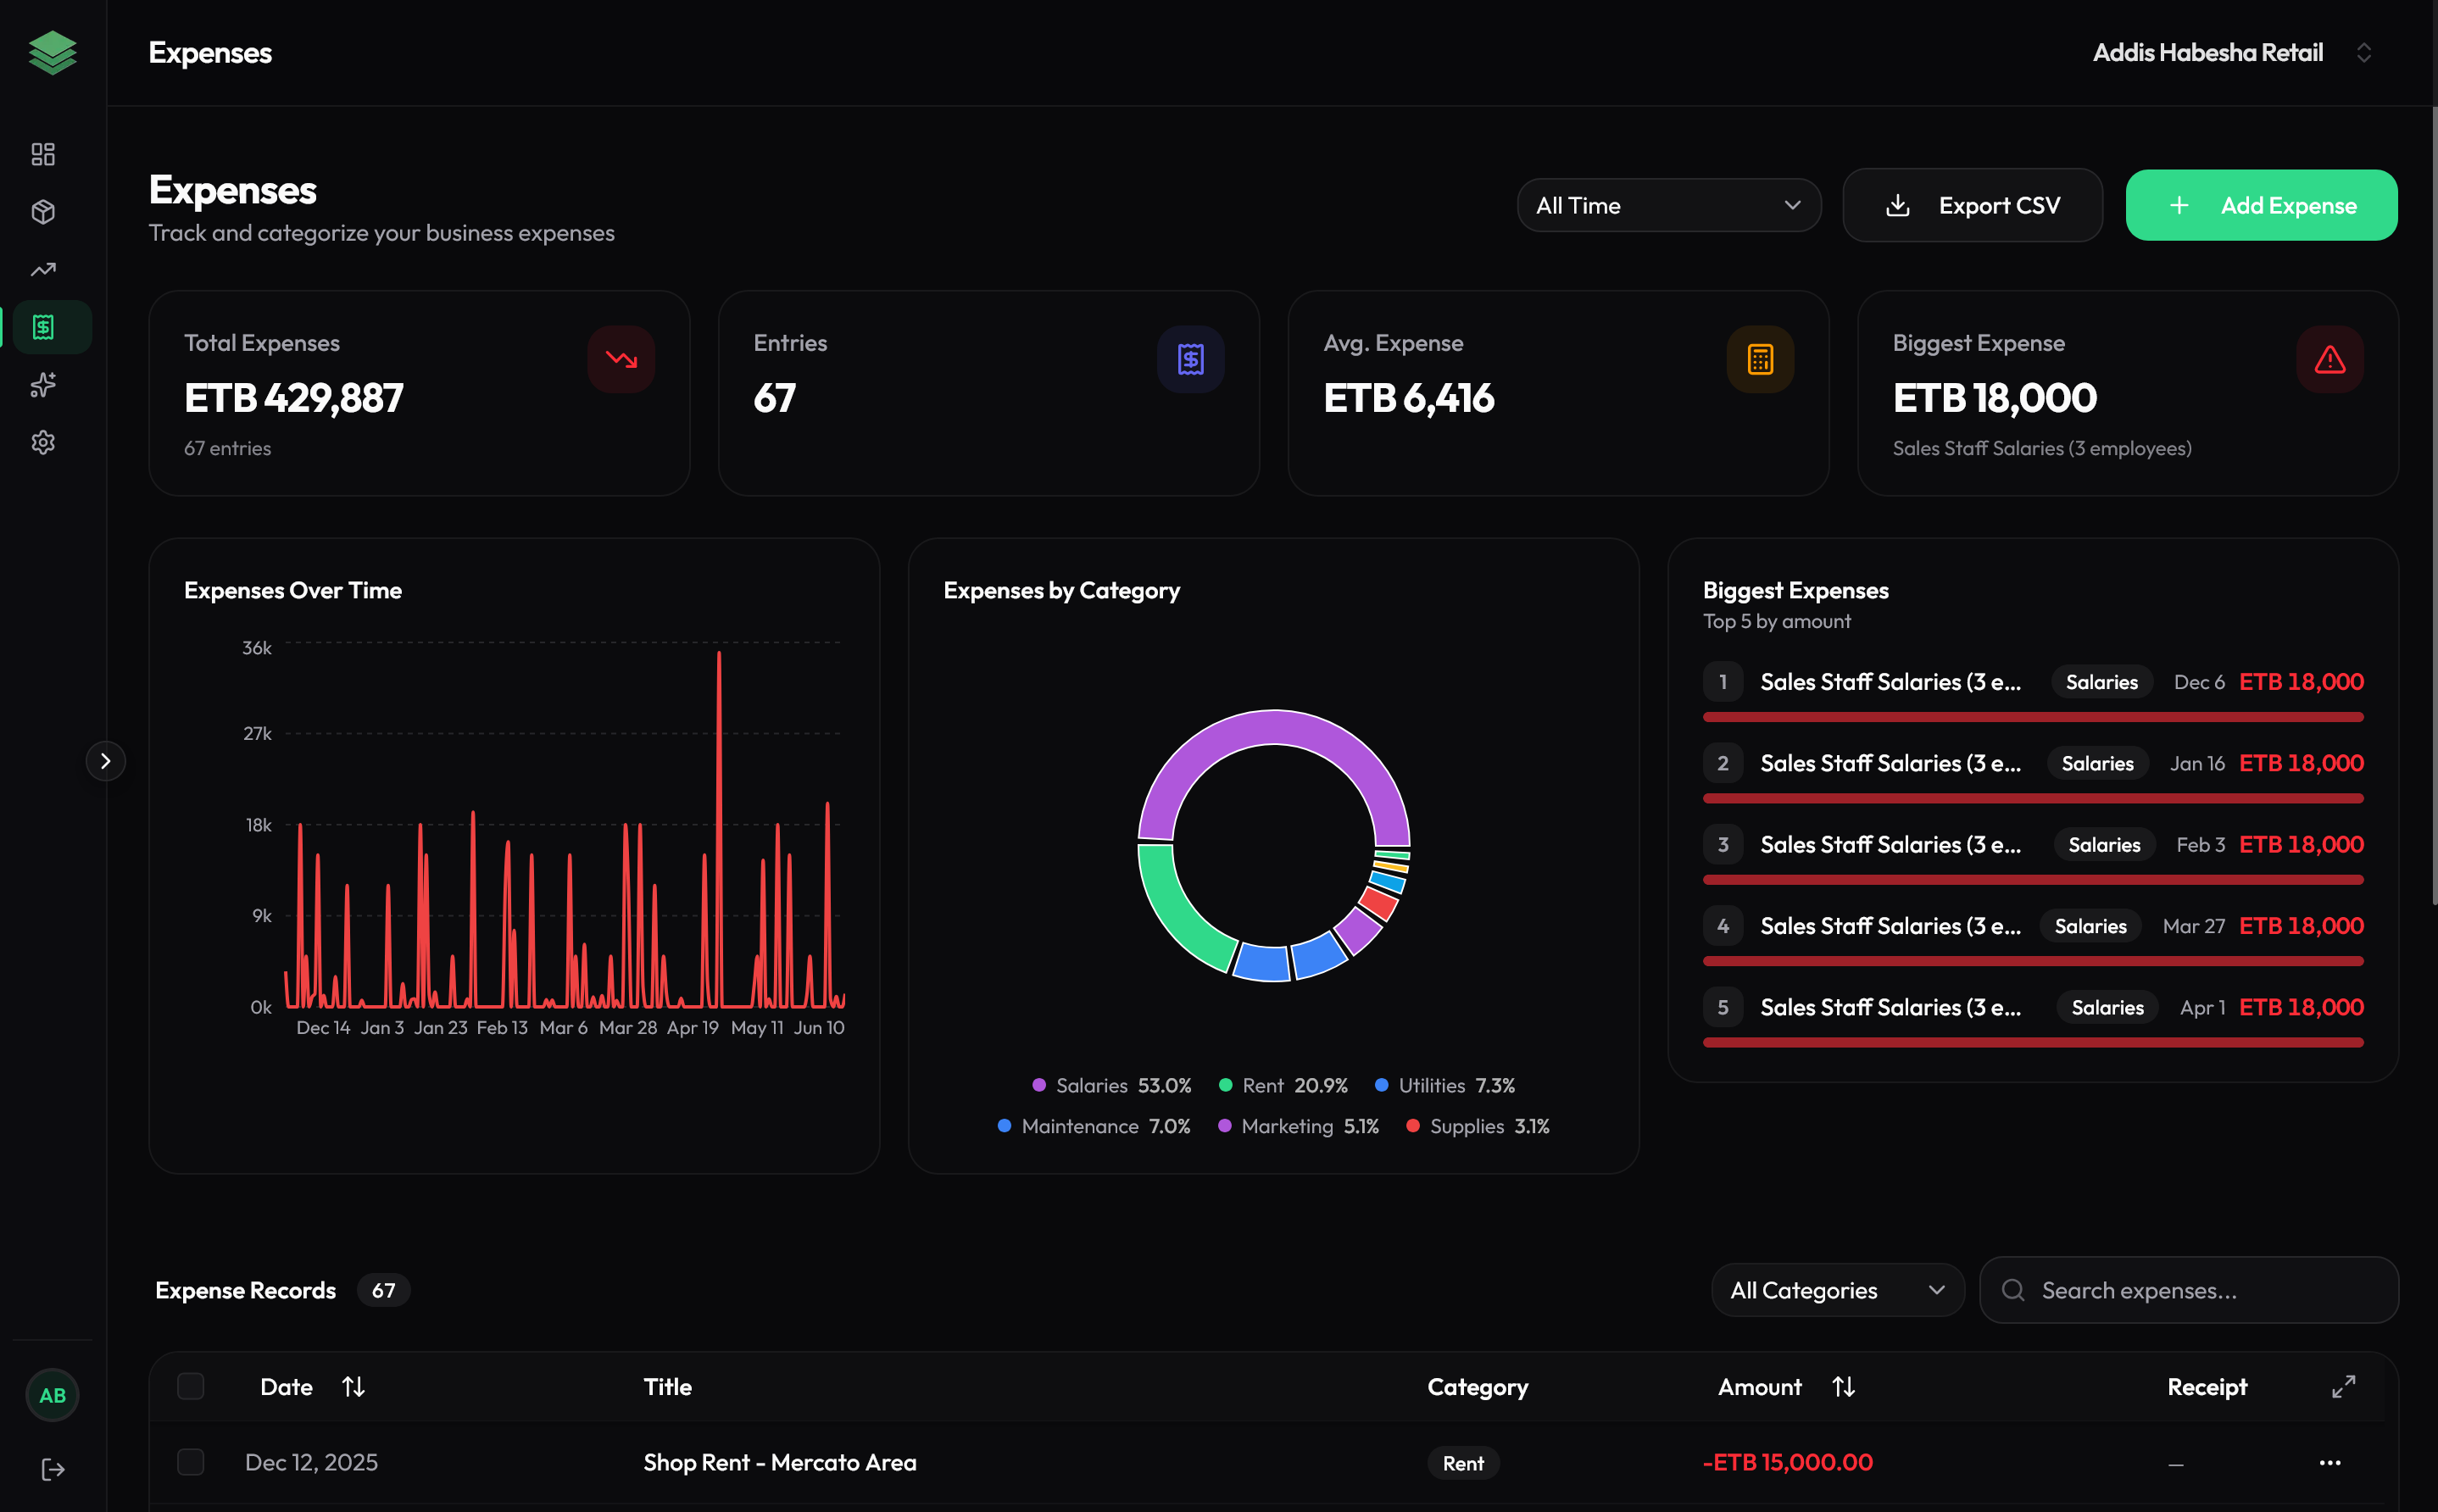2438x1512 pixels.
Task: Open the settings gear in sidebar
Action: click(43, 442)
